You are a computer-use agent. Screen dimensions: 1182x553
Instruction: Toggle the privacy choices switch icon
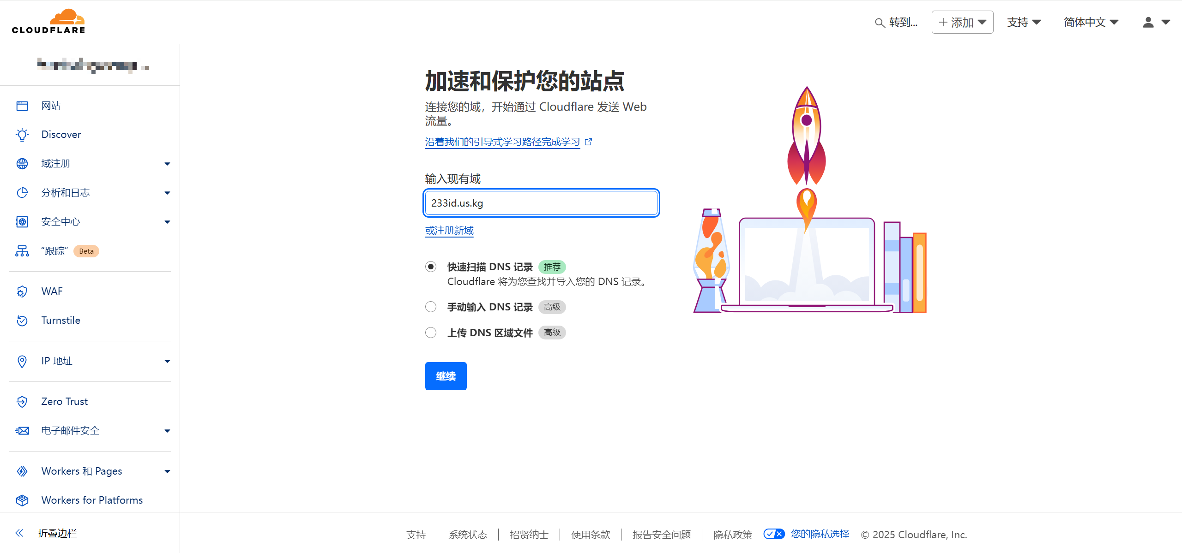pyautogui.click(x=774, y=534)
